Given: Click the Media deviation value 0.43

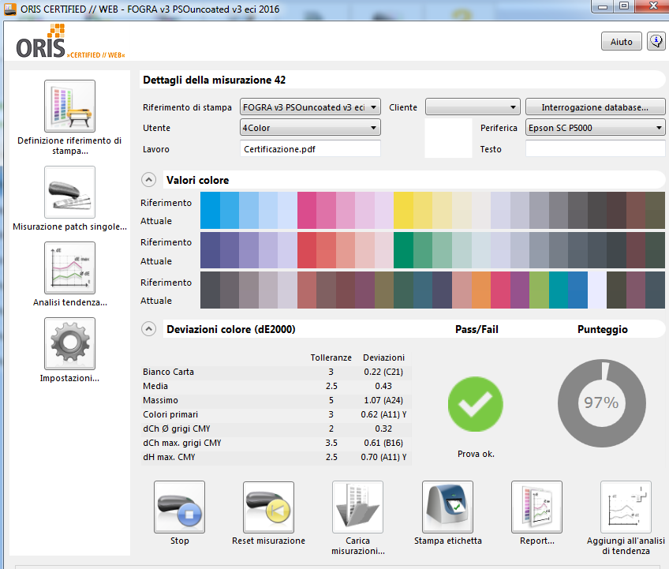Looking at the screenshot, I should 383,386.
